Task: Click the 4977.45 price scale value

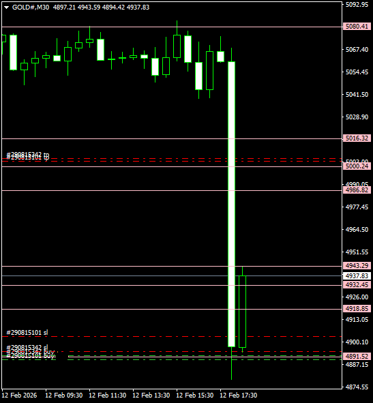Action: [357, 207]
